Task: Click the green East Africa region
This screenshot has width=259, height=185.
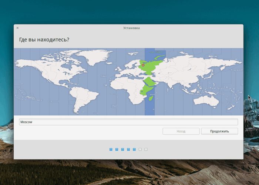Action: [x=146, y=90]
